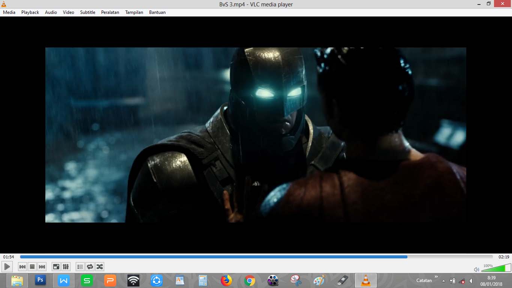The width and height of the screenshot is (512, 288).
Task: Toggle random shuffle playback
Action: pos(100,267)
